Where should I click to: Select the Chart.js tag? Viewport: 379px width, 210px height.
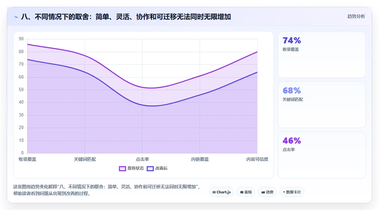pyautogui.click(x=221, y=192)
